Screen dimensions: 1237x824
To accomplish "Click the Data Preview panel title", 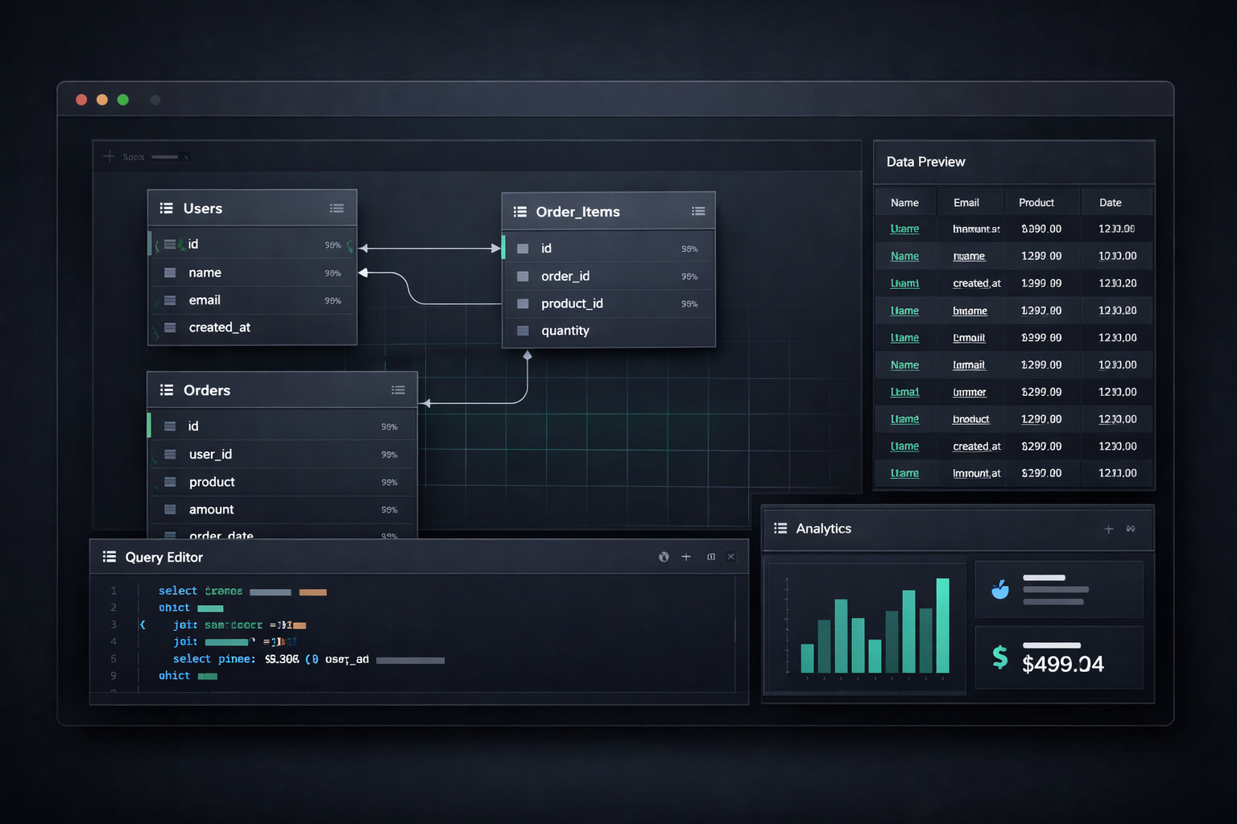I will (925, 162).
